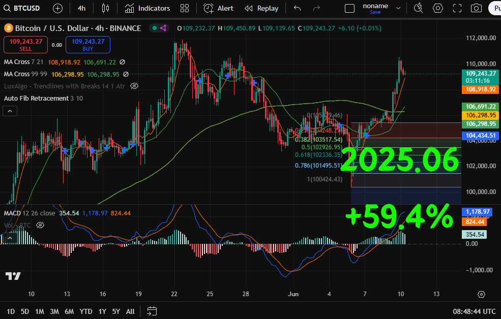Click orange 824.44 label on MACD scale
Viewport: 501px width, 319px height.
coord(475,221)
